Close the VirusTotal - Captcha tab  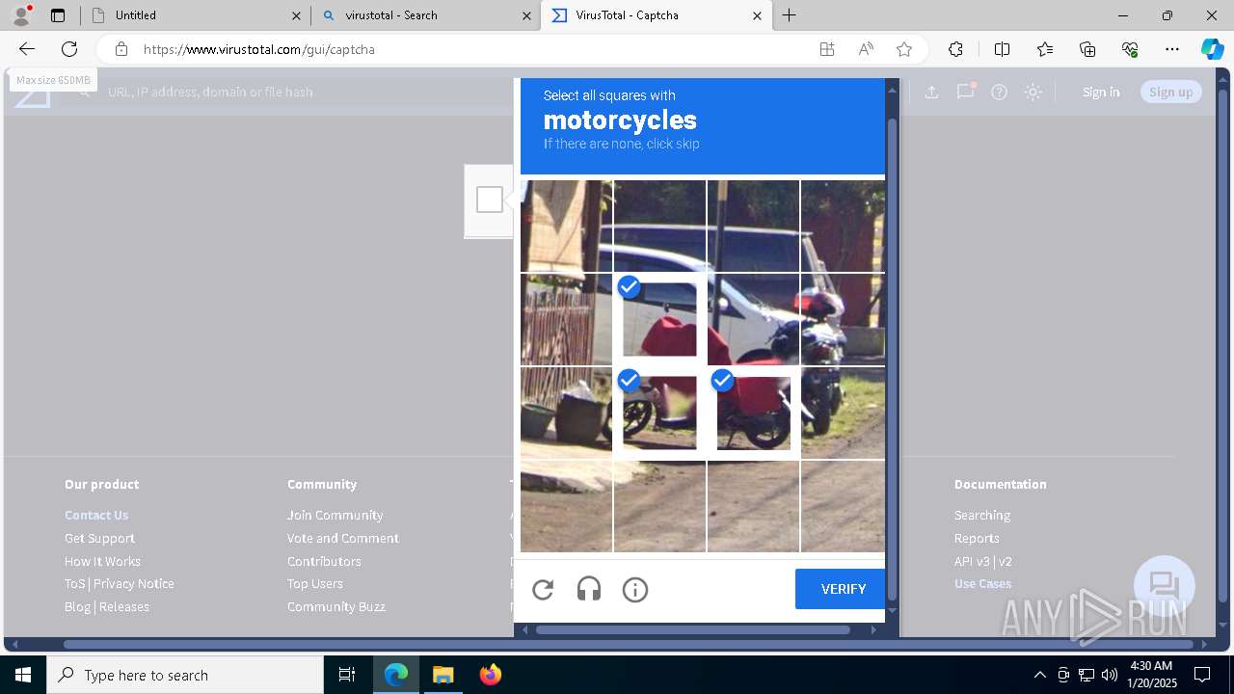tap(757, 15)
